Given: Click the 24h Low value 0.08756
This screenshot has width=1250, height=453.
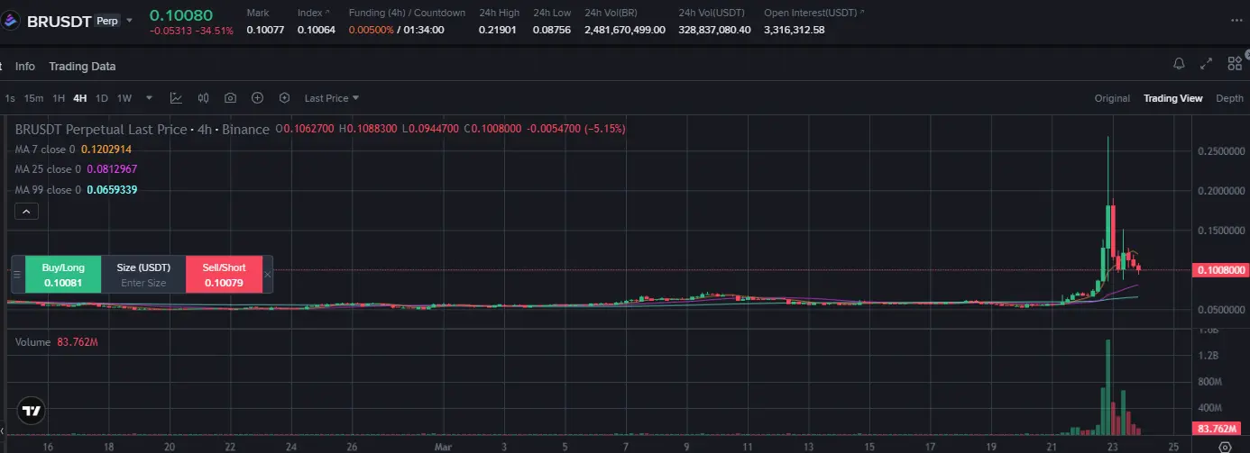Looking at the screenshot, I should pyautogui.click(x=551, y=30).
